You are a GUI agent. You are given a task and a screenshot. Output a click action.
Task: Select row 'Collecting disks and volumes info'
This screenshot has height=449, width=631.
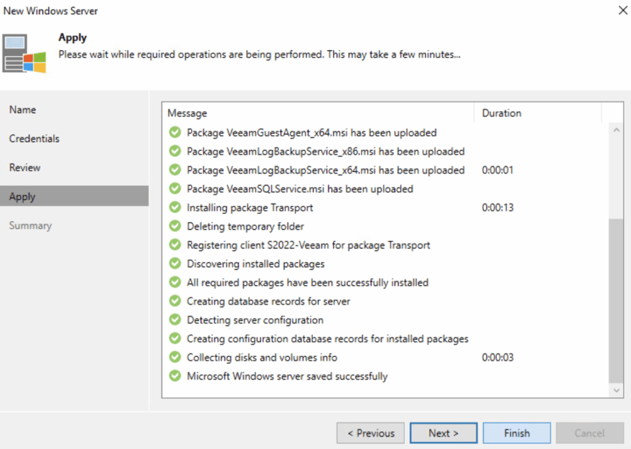[386, 357]
